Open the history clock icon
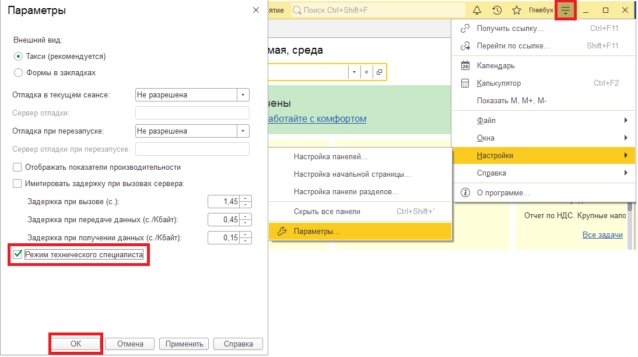638x357 pixels. click(x=497, y=10)
